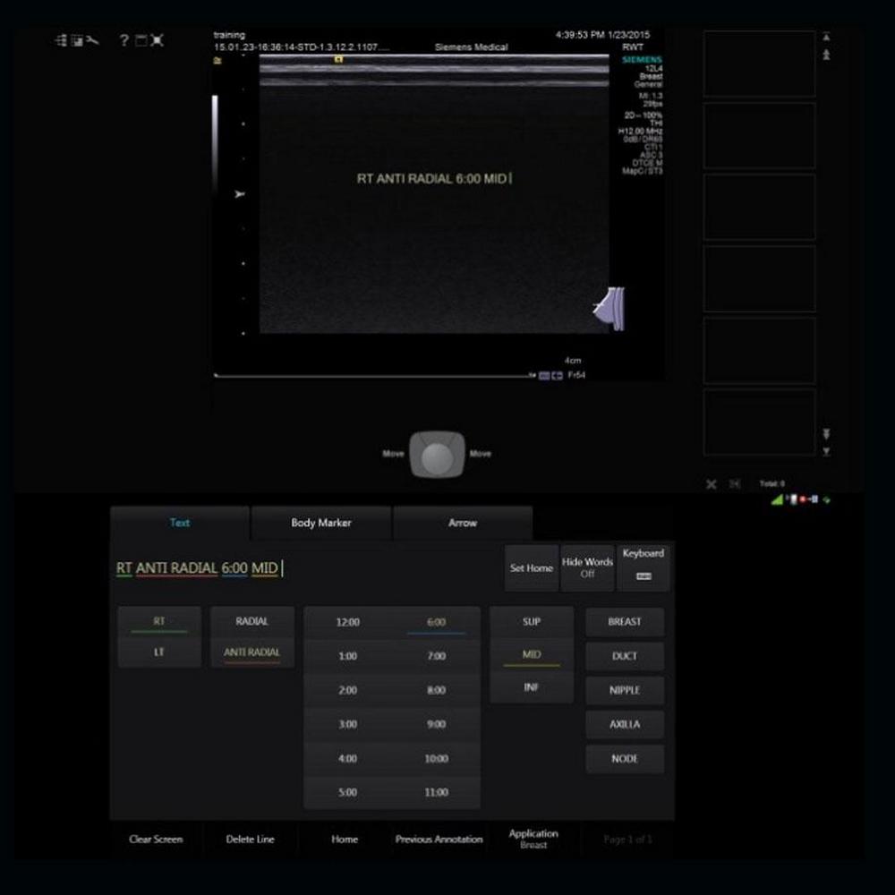Switch to the Body Marker tab

click(320, 523)
